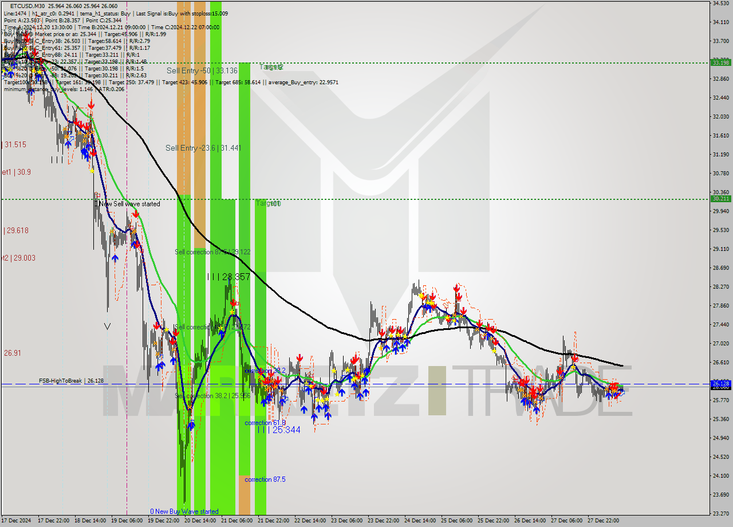The width and height of the screenshot is (733, 527).
Task: Select 'Sell correction 38.2 | 25.956' label
Action: pyautogui.click(x=212, y=396)
